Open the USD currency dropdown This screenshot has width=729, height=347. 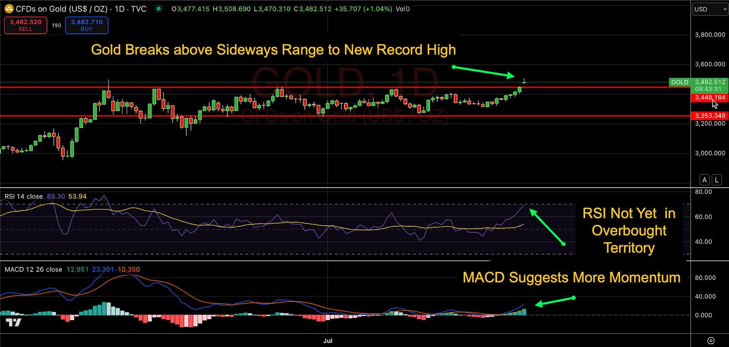710,9
